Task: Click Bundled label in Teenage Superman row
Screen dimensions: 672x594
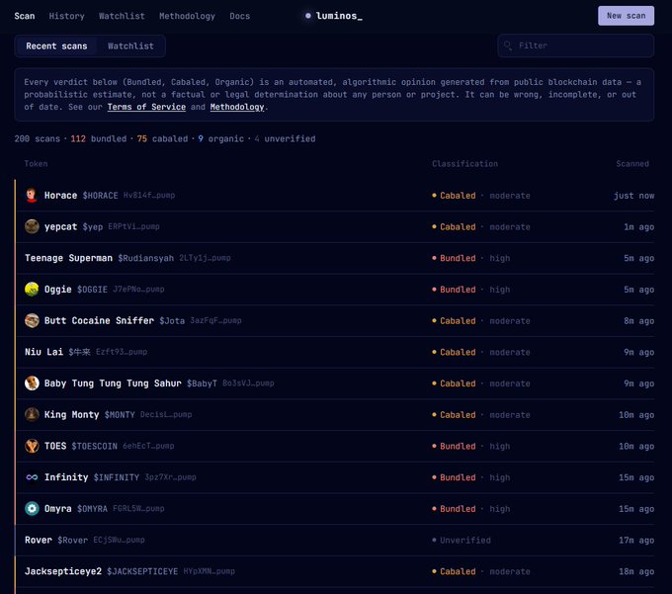Action: coord(458,258)
